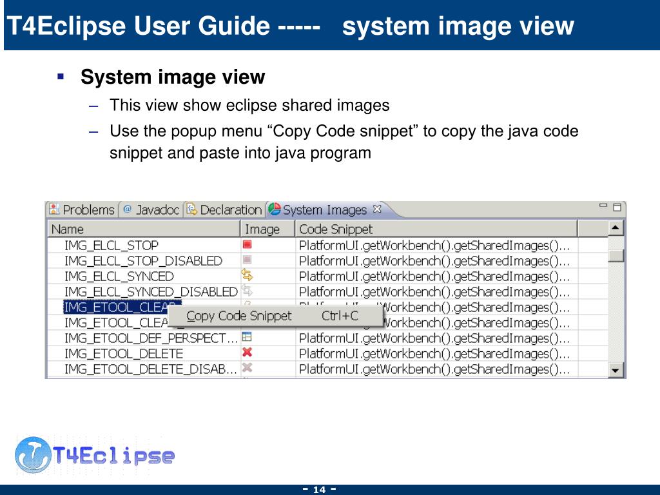This screenshot has width=660, height=495.
Task: Click the yellow synced arrows icon
Action: [x=247, y=275]
